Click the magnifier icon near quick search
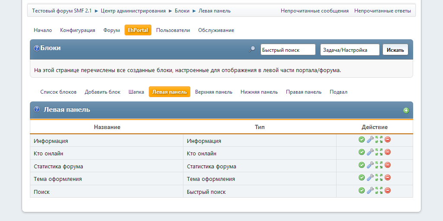443x221 pixels. [252, 50]
